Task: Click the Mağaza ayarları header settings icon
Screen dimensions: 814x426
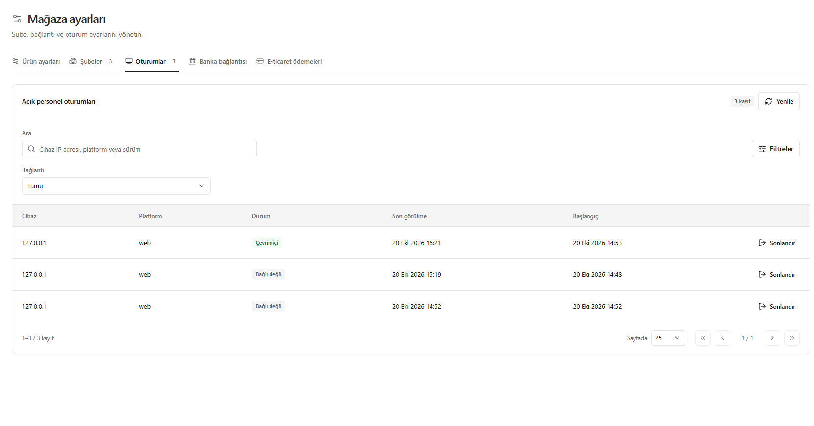Action: point(17,19)
